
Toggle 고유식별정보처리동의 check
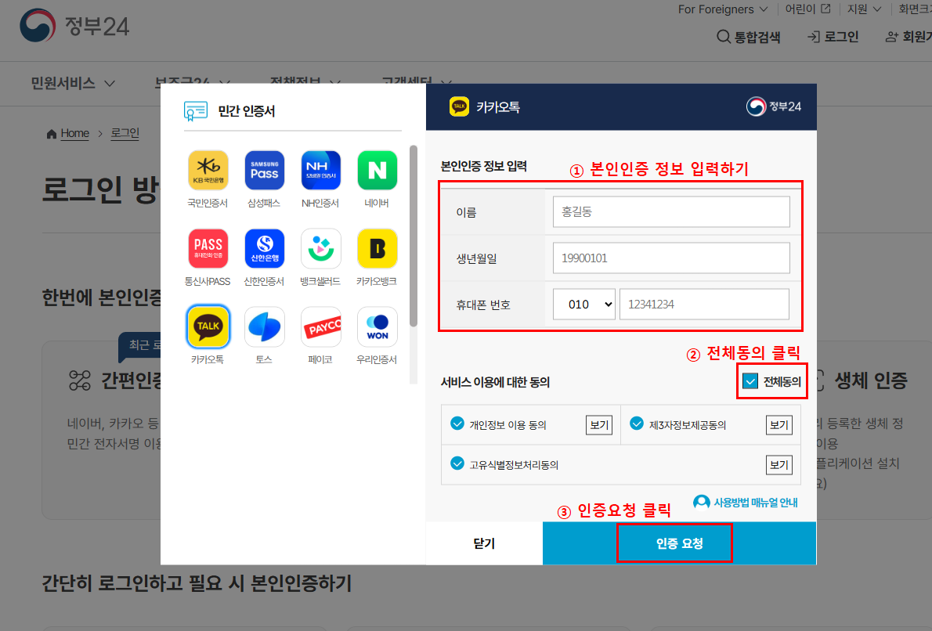(457, 463)
